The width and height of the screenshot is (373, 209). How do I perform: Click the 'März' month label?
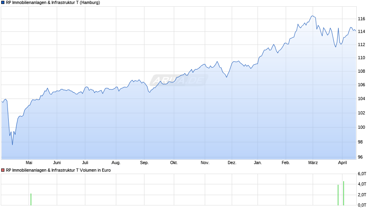pos(313,163)
